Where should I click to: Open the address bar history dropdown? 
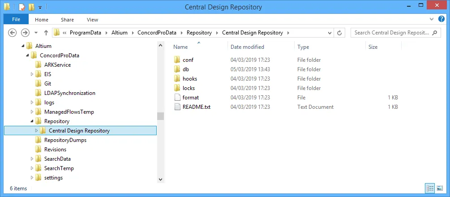[x=330, y=33]
